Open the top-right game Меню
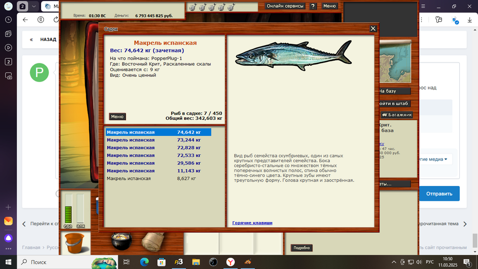This screenshot has height=269, width=478. (x=329, y=6)
